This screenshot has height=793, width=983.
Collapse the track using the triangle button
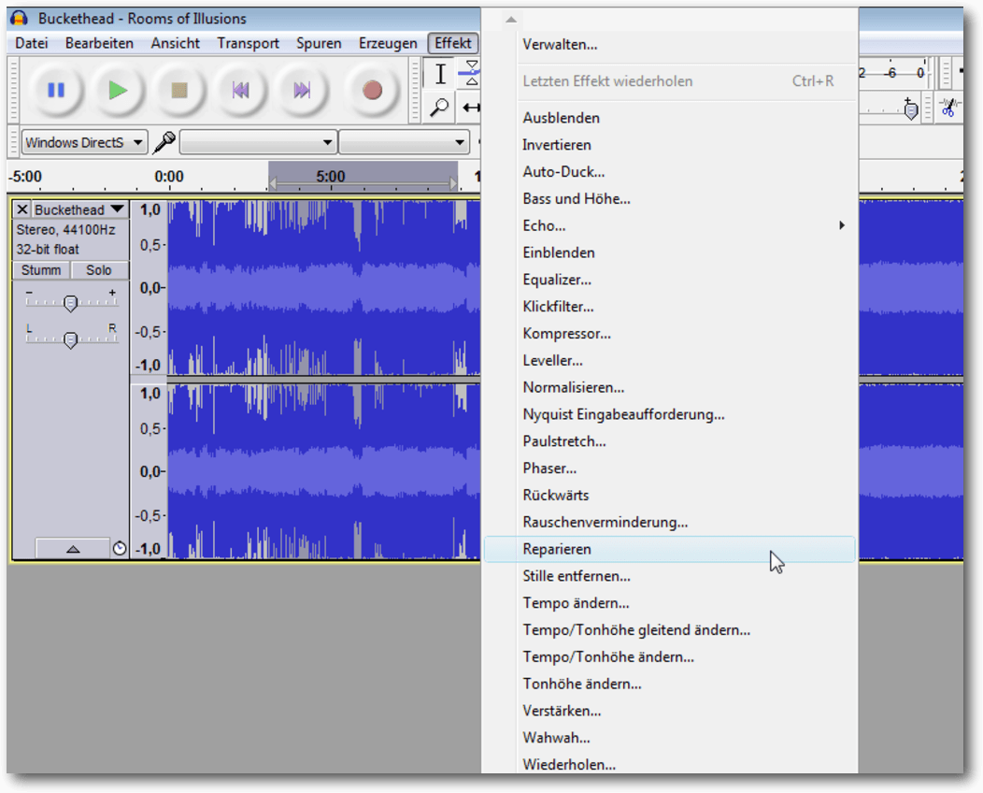73,549
